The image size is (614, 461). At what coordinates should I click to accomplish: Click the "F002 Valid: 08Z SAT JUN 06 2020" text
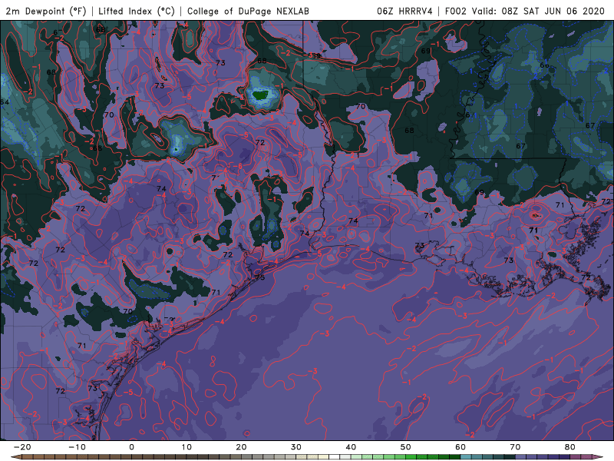click(x=525, y=11)
